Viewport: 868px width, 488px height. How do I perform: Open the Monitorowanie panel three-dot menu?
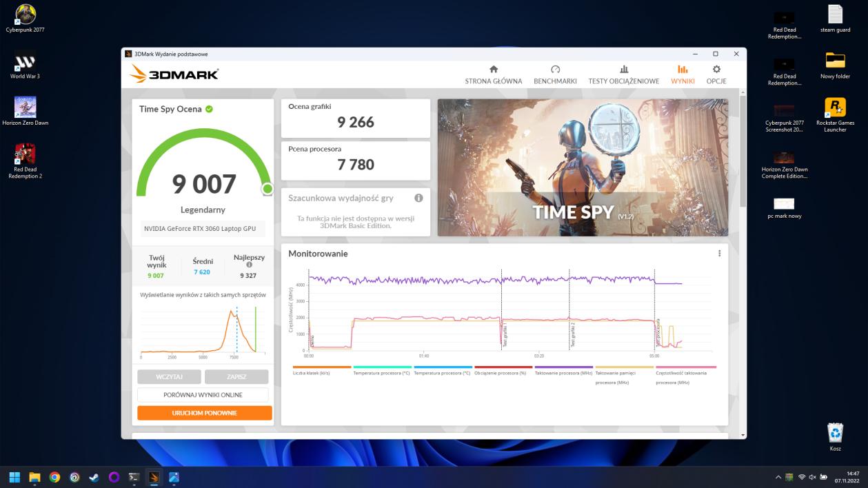[720, 253]
